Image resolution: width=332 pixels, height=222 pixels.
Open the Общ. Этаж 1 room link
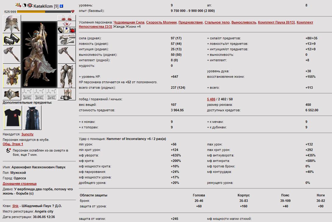[x=13, y=144]
